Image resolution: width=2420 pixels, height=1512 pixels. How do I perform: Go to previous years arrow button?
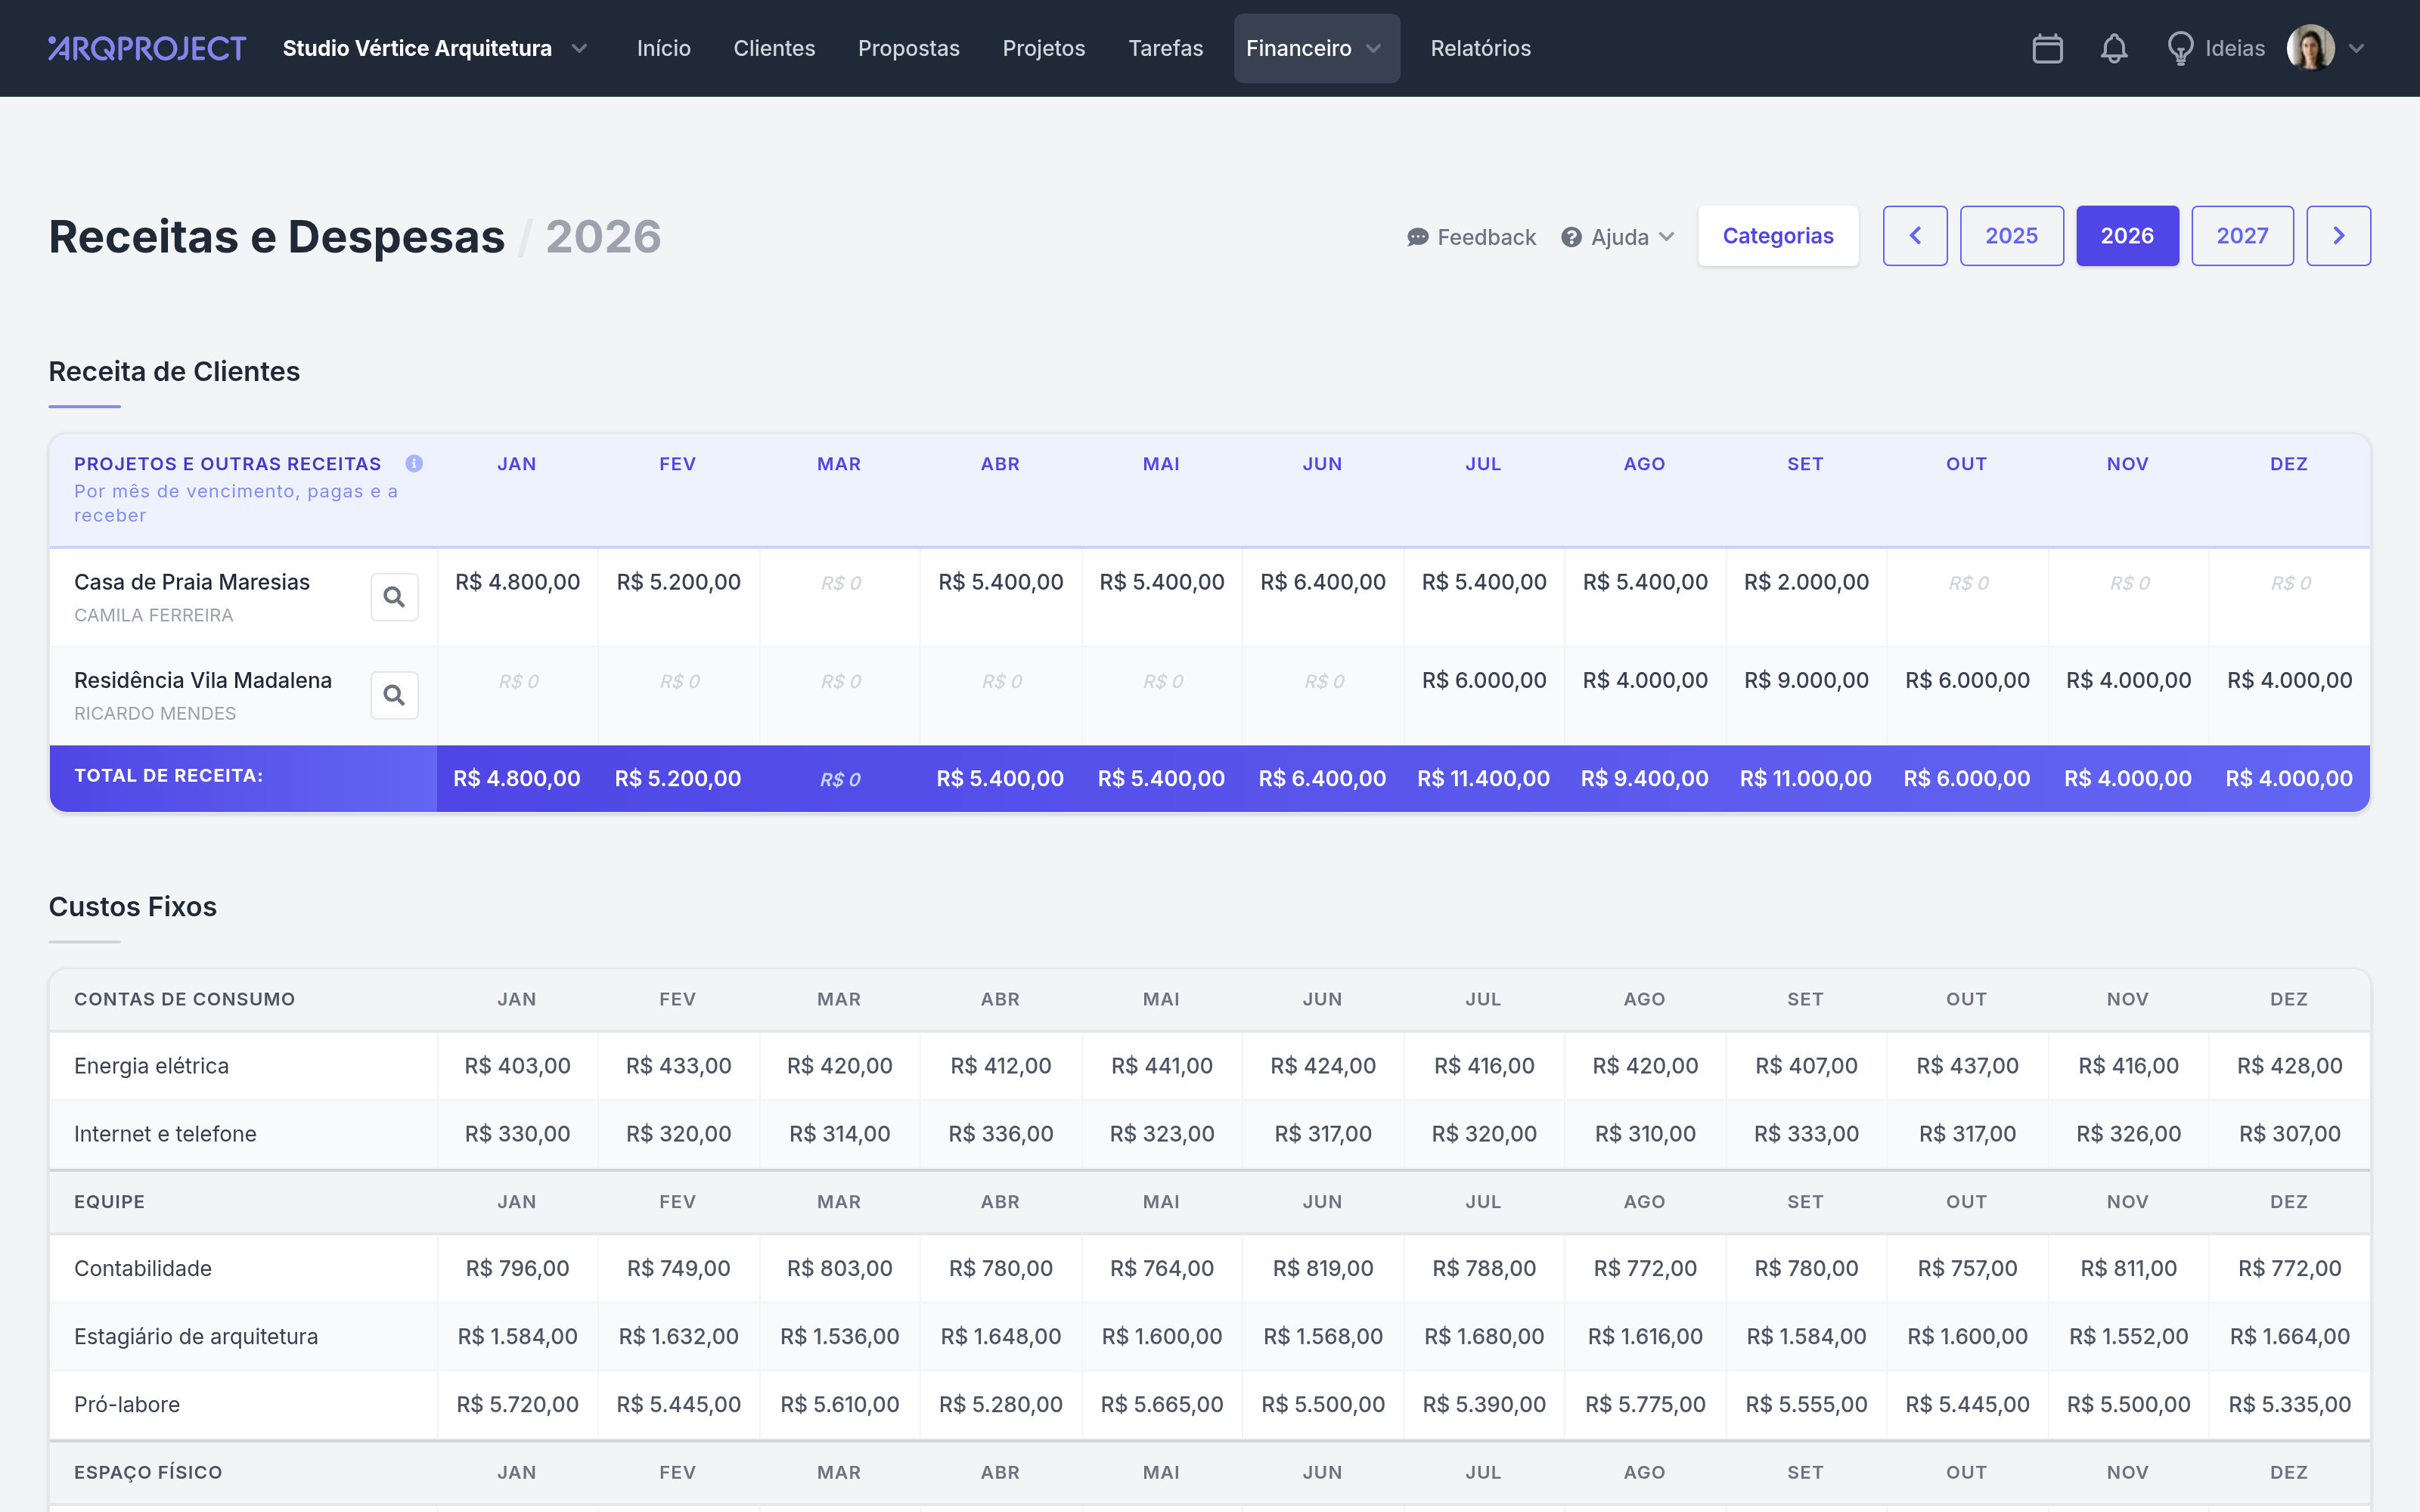1915,236
